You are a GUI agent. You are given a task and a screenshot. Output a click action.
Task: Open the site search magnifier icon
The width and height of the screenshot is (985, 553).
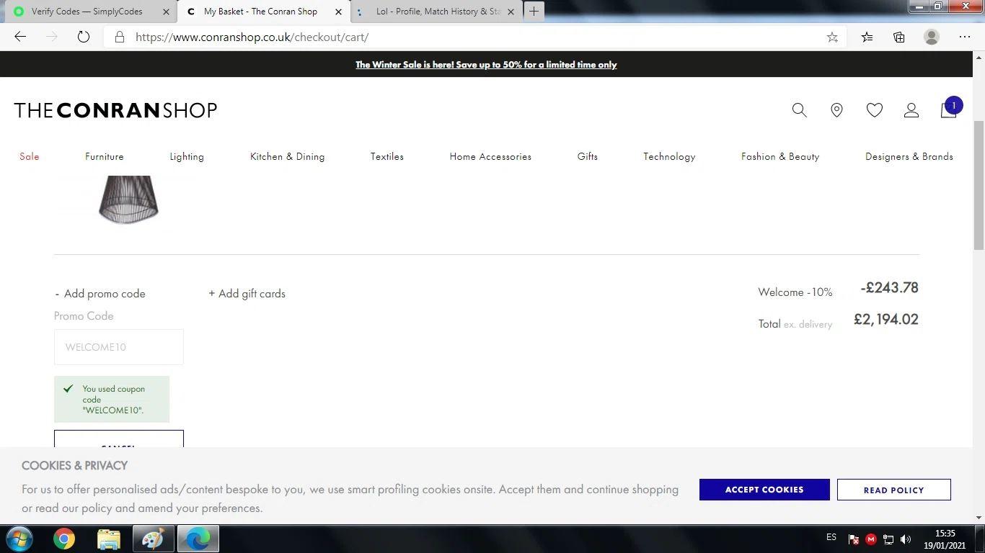[x=799, y=110]
